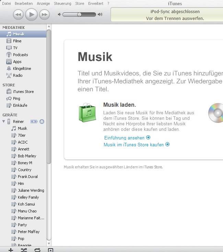The width and height of the screenshot is (223, 252).
Task: Click the sidebar scrollbar down arrow
Action: click(49, 244)
